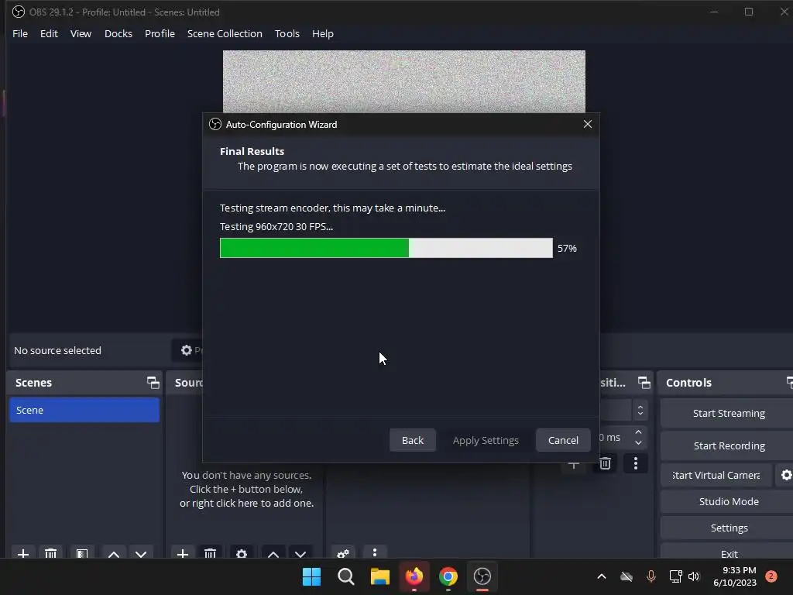Show hidden tray icons chevron
Image resolution: width=793 pixels, height=595 pixels.
click(601, 576)
